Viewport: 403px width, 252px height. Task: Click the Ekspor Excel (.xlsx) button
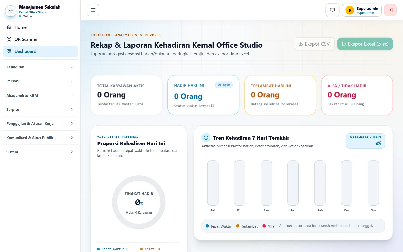tap(365, 44)
